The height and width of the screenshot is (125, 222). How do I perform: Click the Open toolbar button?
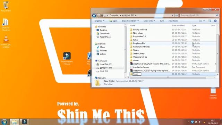[x=113, y=21]
